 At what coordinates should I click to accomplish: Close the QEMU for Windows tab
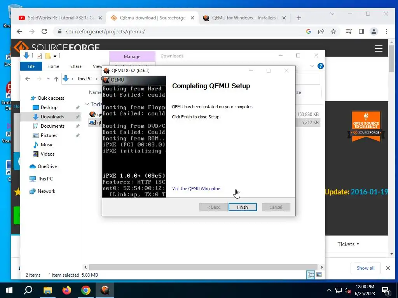(284, 18)
